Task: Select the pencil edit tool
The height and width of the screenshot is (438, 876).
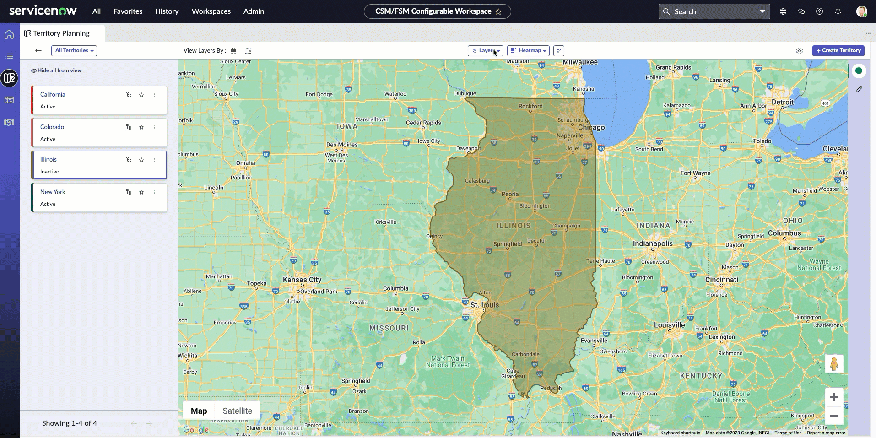Action: coord(859,90)
